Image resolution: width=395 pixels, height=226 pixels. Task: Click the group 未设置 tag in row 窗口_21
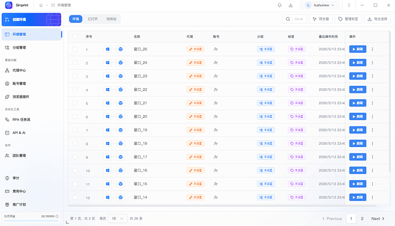point(266,103)
